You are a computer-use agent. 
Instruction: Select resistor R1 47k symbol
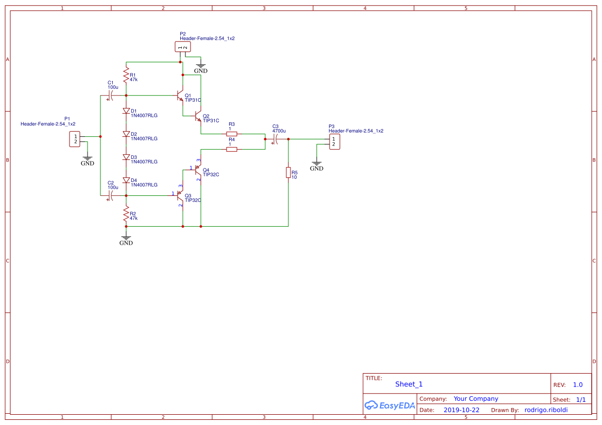pyautogui.click(x=126, y=75)
